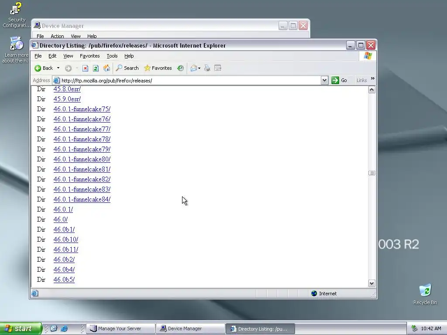
Task: Click the Edit page toolbar icon
Action: (x=218, y=68)
